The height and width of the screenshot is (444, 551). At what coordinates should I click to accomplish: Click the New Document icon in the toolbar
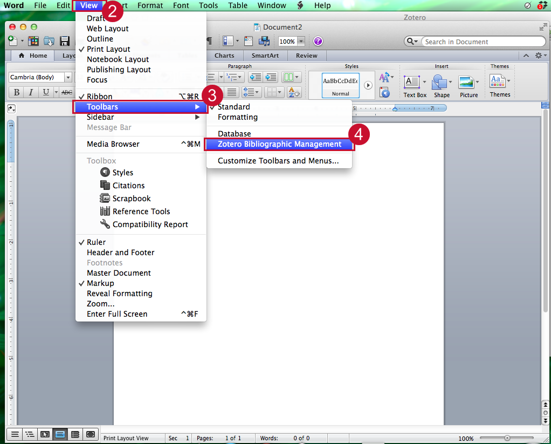[12, 41]
